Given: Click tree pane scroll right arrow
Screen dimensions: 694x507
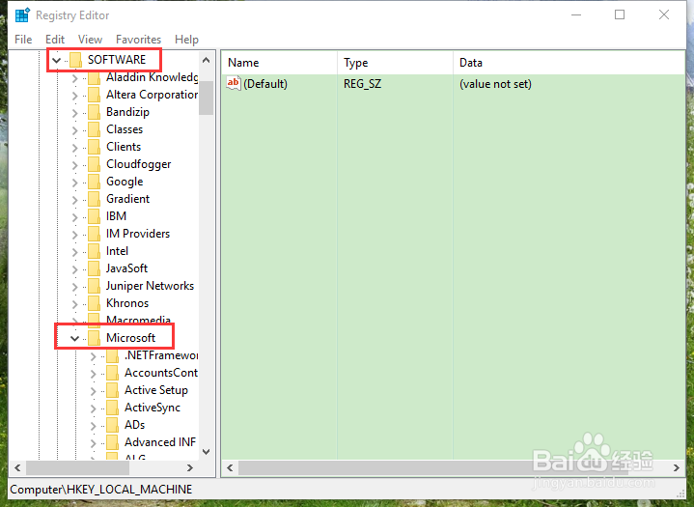Looking at the screenshot, I should point(190,467).
